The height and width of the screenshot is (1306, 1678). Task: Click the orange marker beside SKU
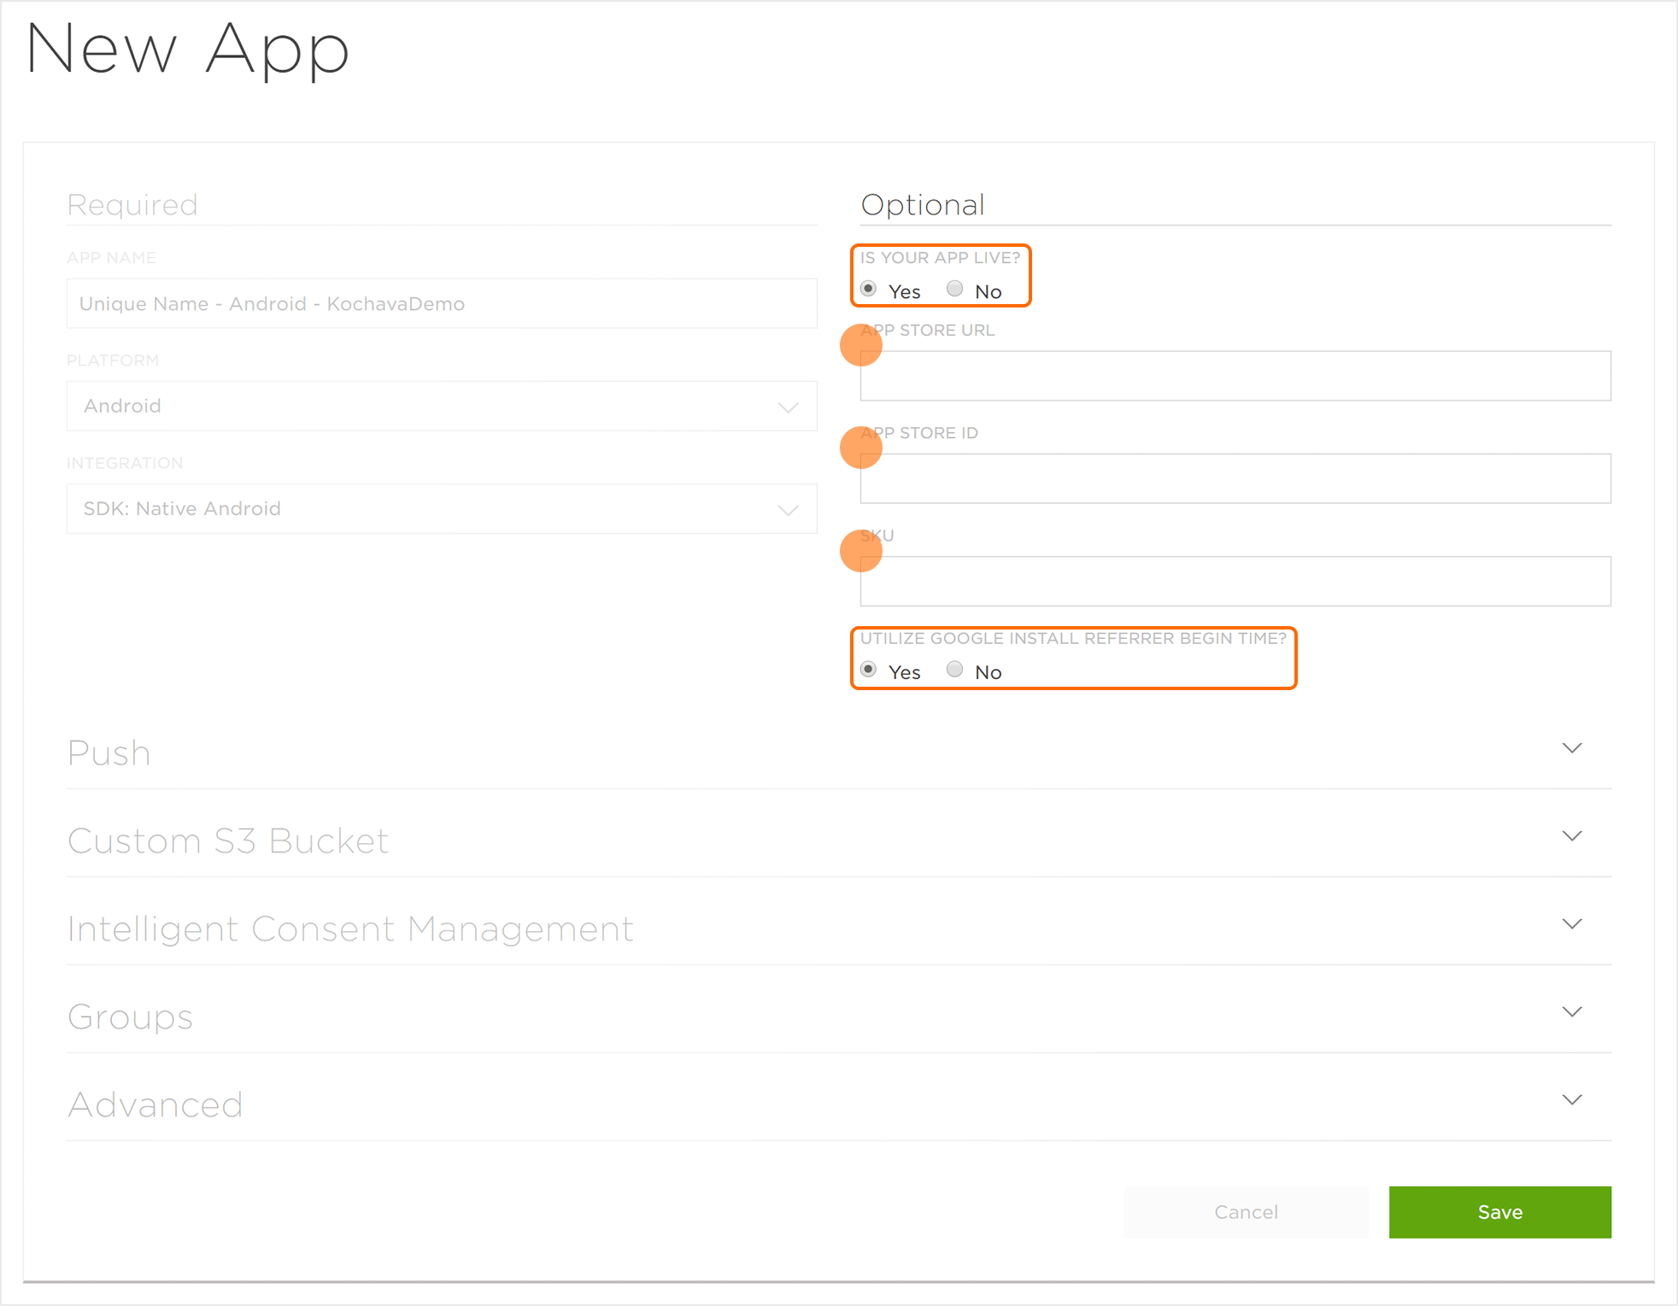click(x=860, y=551)
